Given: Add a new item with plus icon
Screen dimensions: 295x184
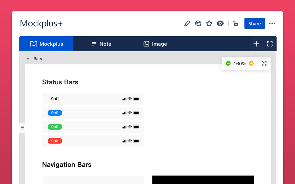Looking at the screenshot, I should click(256, 44).
